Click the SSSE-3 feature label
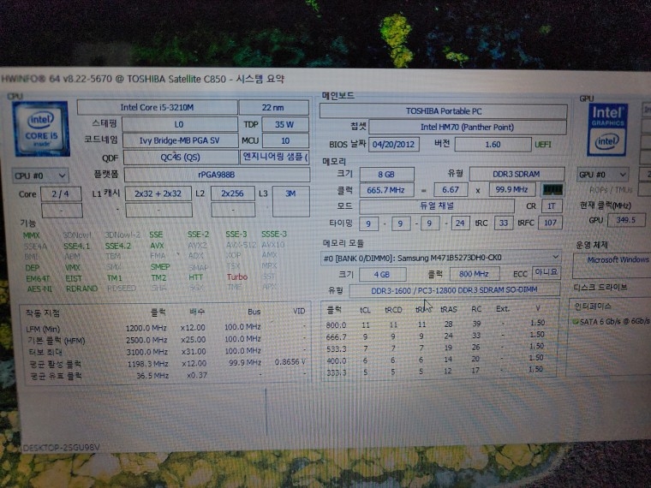The image size is (651, 488). (274, 234)
